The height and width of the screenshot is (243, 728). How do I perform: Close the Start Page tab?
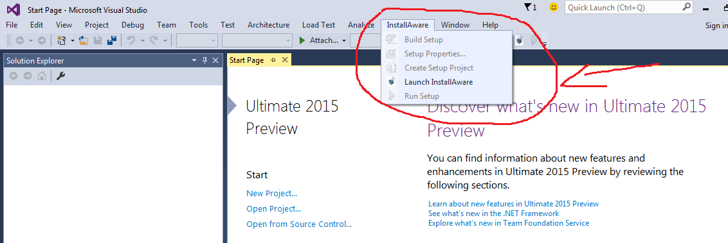click(285, 60)
